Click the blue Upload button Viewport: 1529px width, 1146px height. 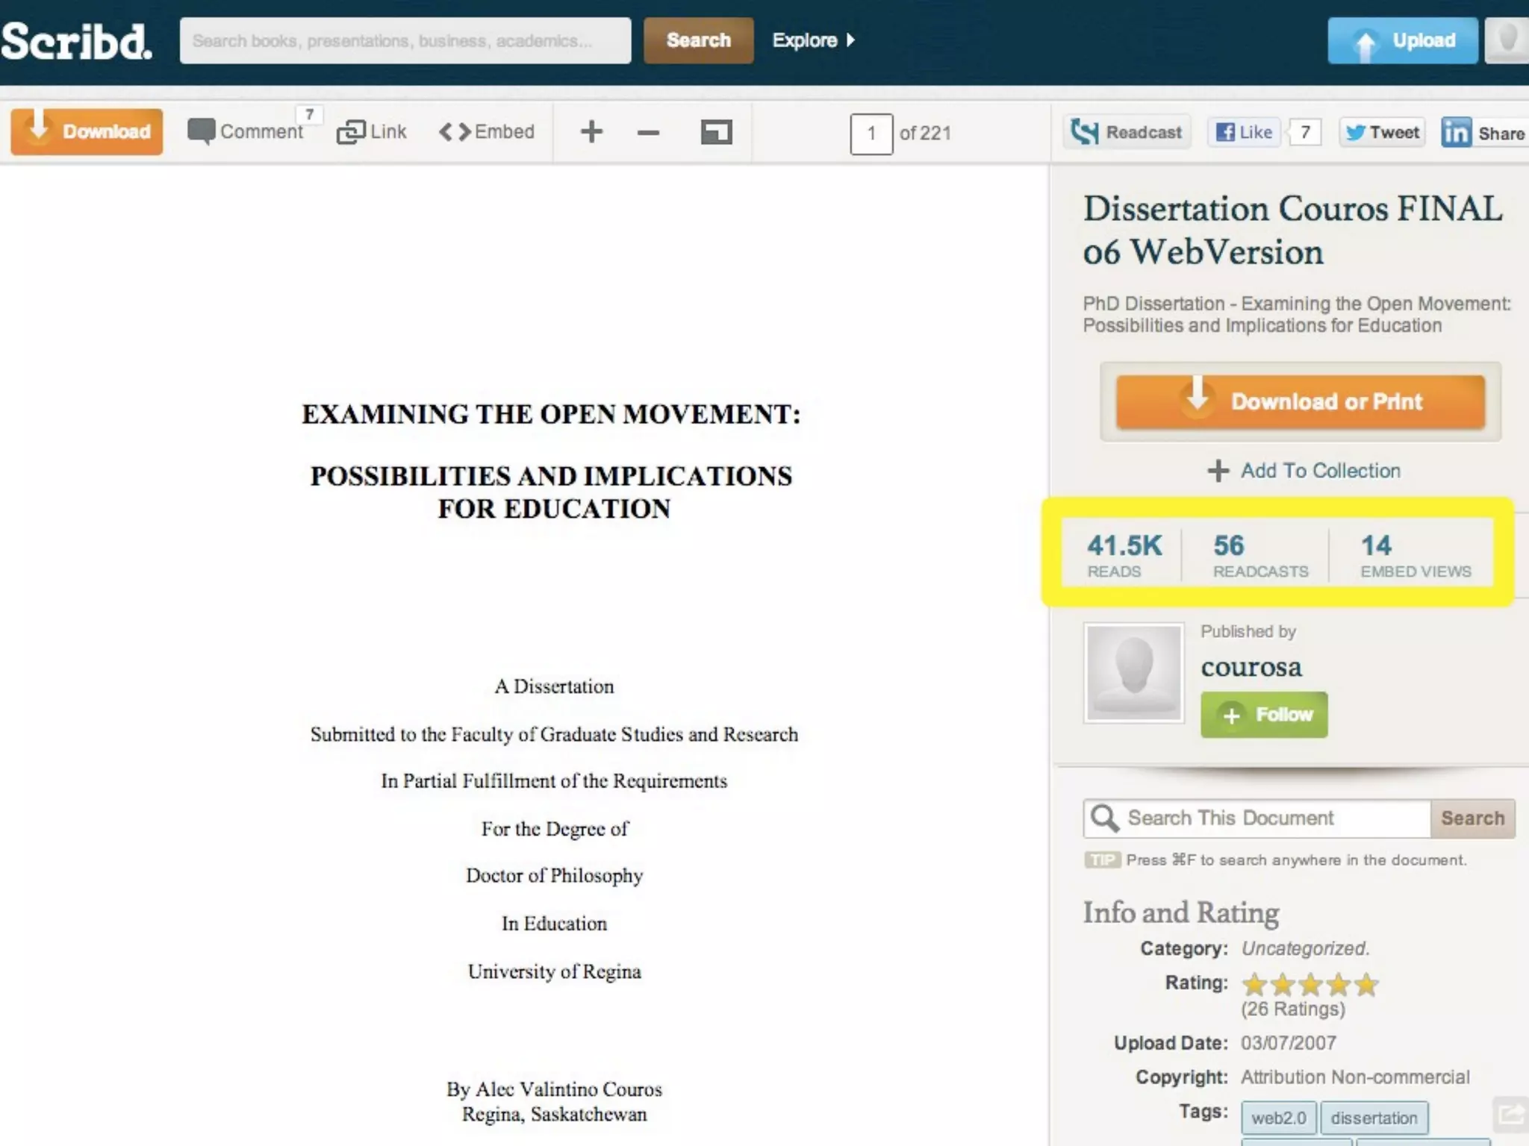coord(1402,41)
